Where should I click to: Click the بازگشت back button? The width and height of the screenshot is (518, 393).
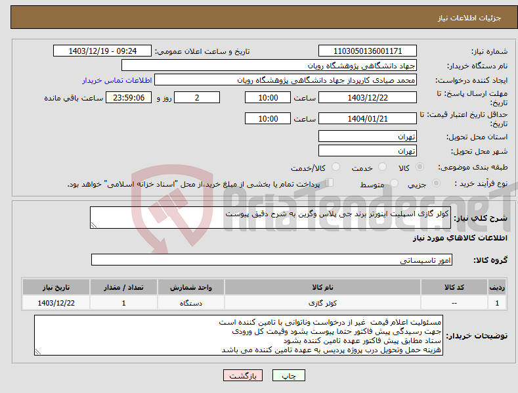(x=243, y=375)
